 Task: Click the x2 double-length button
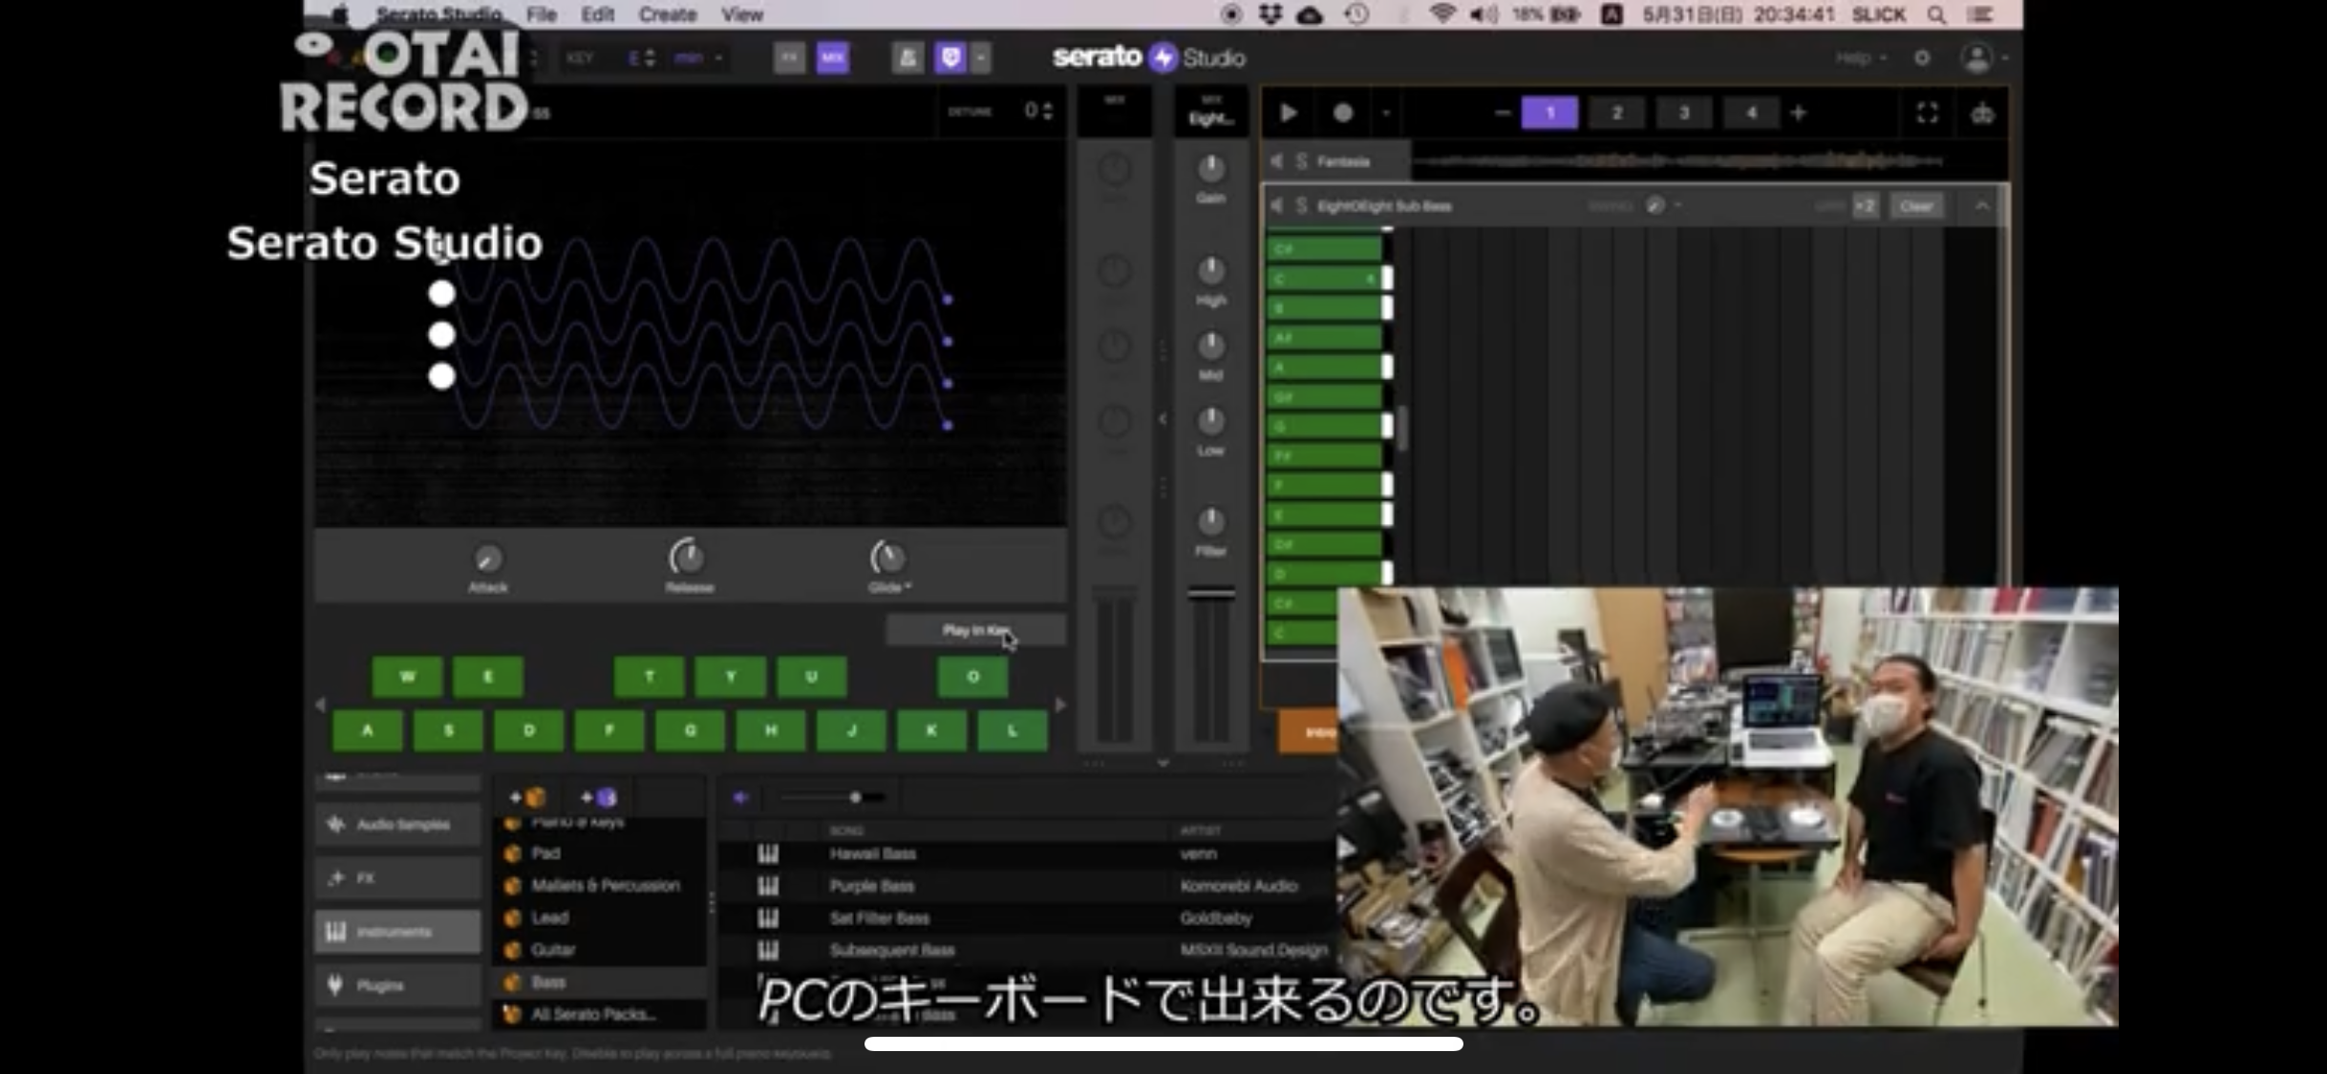click(x=1866, y=205)
